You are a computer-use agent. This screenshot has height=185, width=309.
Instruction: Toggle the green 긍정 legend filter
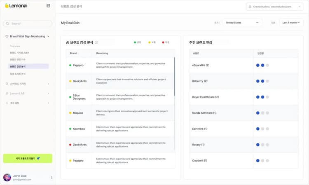(138, 42)
